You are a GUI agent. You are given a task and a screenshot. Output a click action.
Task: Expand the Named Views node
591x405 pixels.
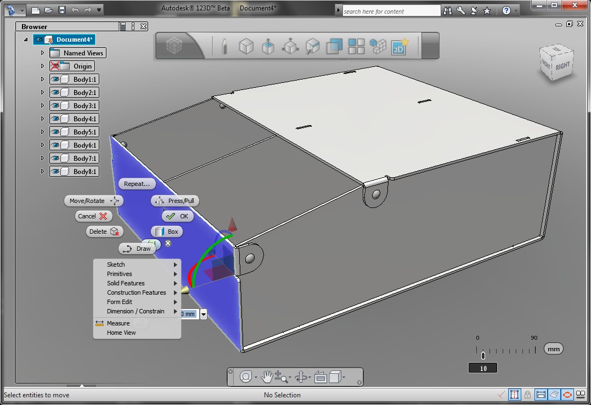(42, 53)
